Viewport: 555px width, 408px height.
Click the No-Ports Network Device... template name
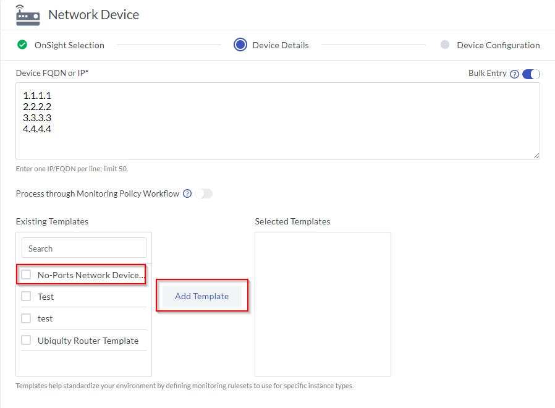(x=91, y=275)
